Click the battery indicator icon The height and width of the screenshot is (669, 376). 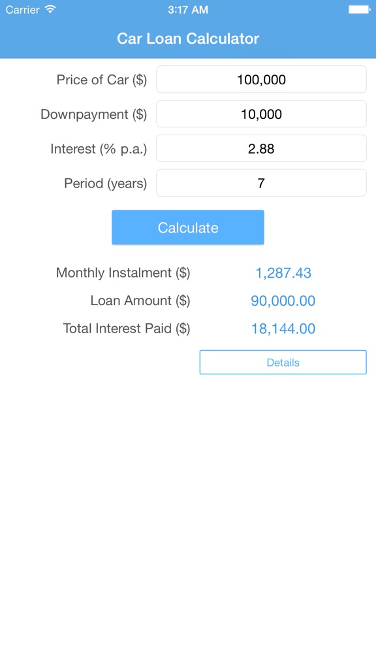coord(358,9)
